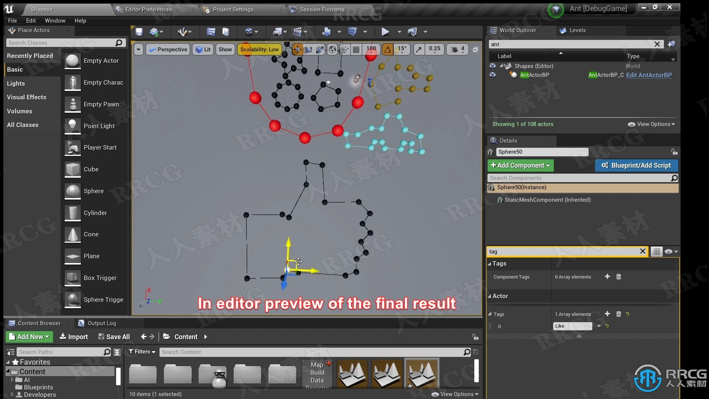Open options dropdown next to 'Like' tag
This screenshot has width=709, height=399.
599,326
